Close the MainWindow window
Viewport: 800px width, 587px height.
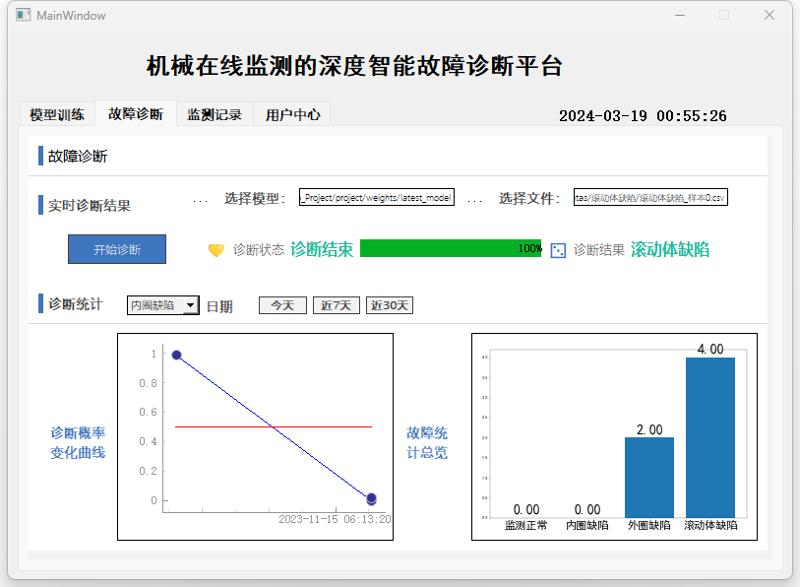coord(769,16)
